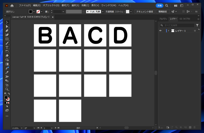Select the Eyedropper tool
This screenshot has height=133, width=204.
7,72
